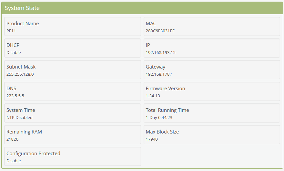Select the DNS value 223.5.5.5

(x=15, y=96)
